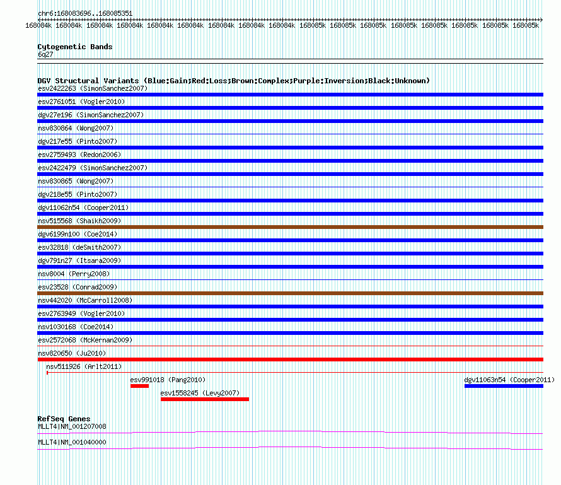This screenshot has height=485, width=561.
Task: Select the thick red bar under nsv820650
Action: pyautogui.click(x=290, y=359)
